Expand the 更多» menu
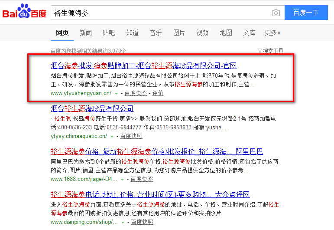This screenshot has width=334, height=230. coord(272,33)
